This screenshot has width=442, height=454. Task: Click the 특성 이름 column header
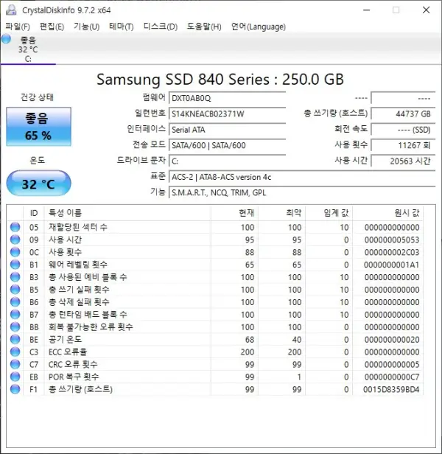127,213
